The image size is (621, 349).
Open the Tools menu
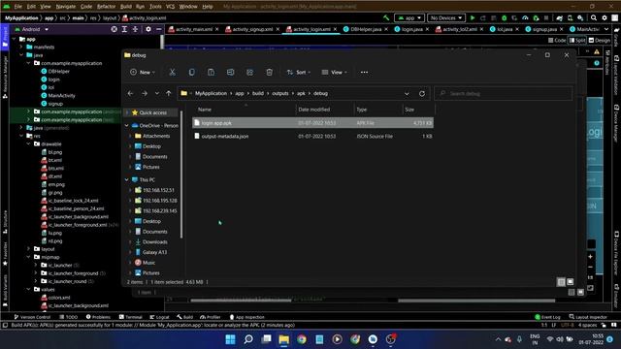click(155, 7)
